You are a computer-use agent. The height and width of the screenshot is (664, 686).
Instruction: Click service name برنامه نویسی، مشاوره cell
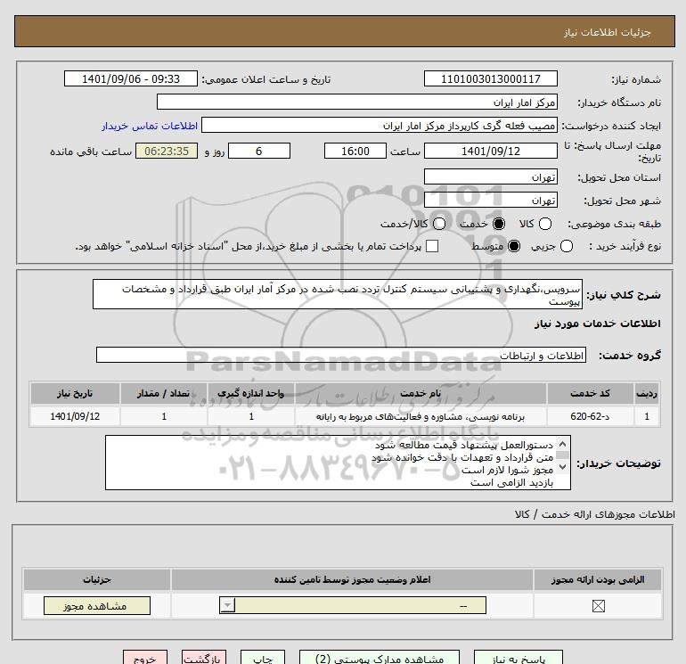click(421, 416)
